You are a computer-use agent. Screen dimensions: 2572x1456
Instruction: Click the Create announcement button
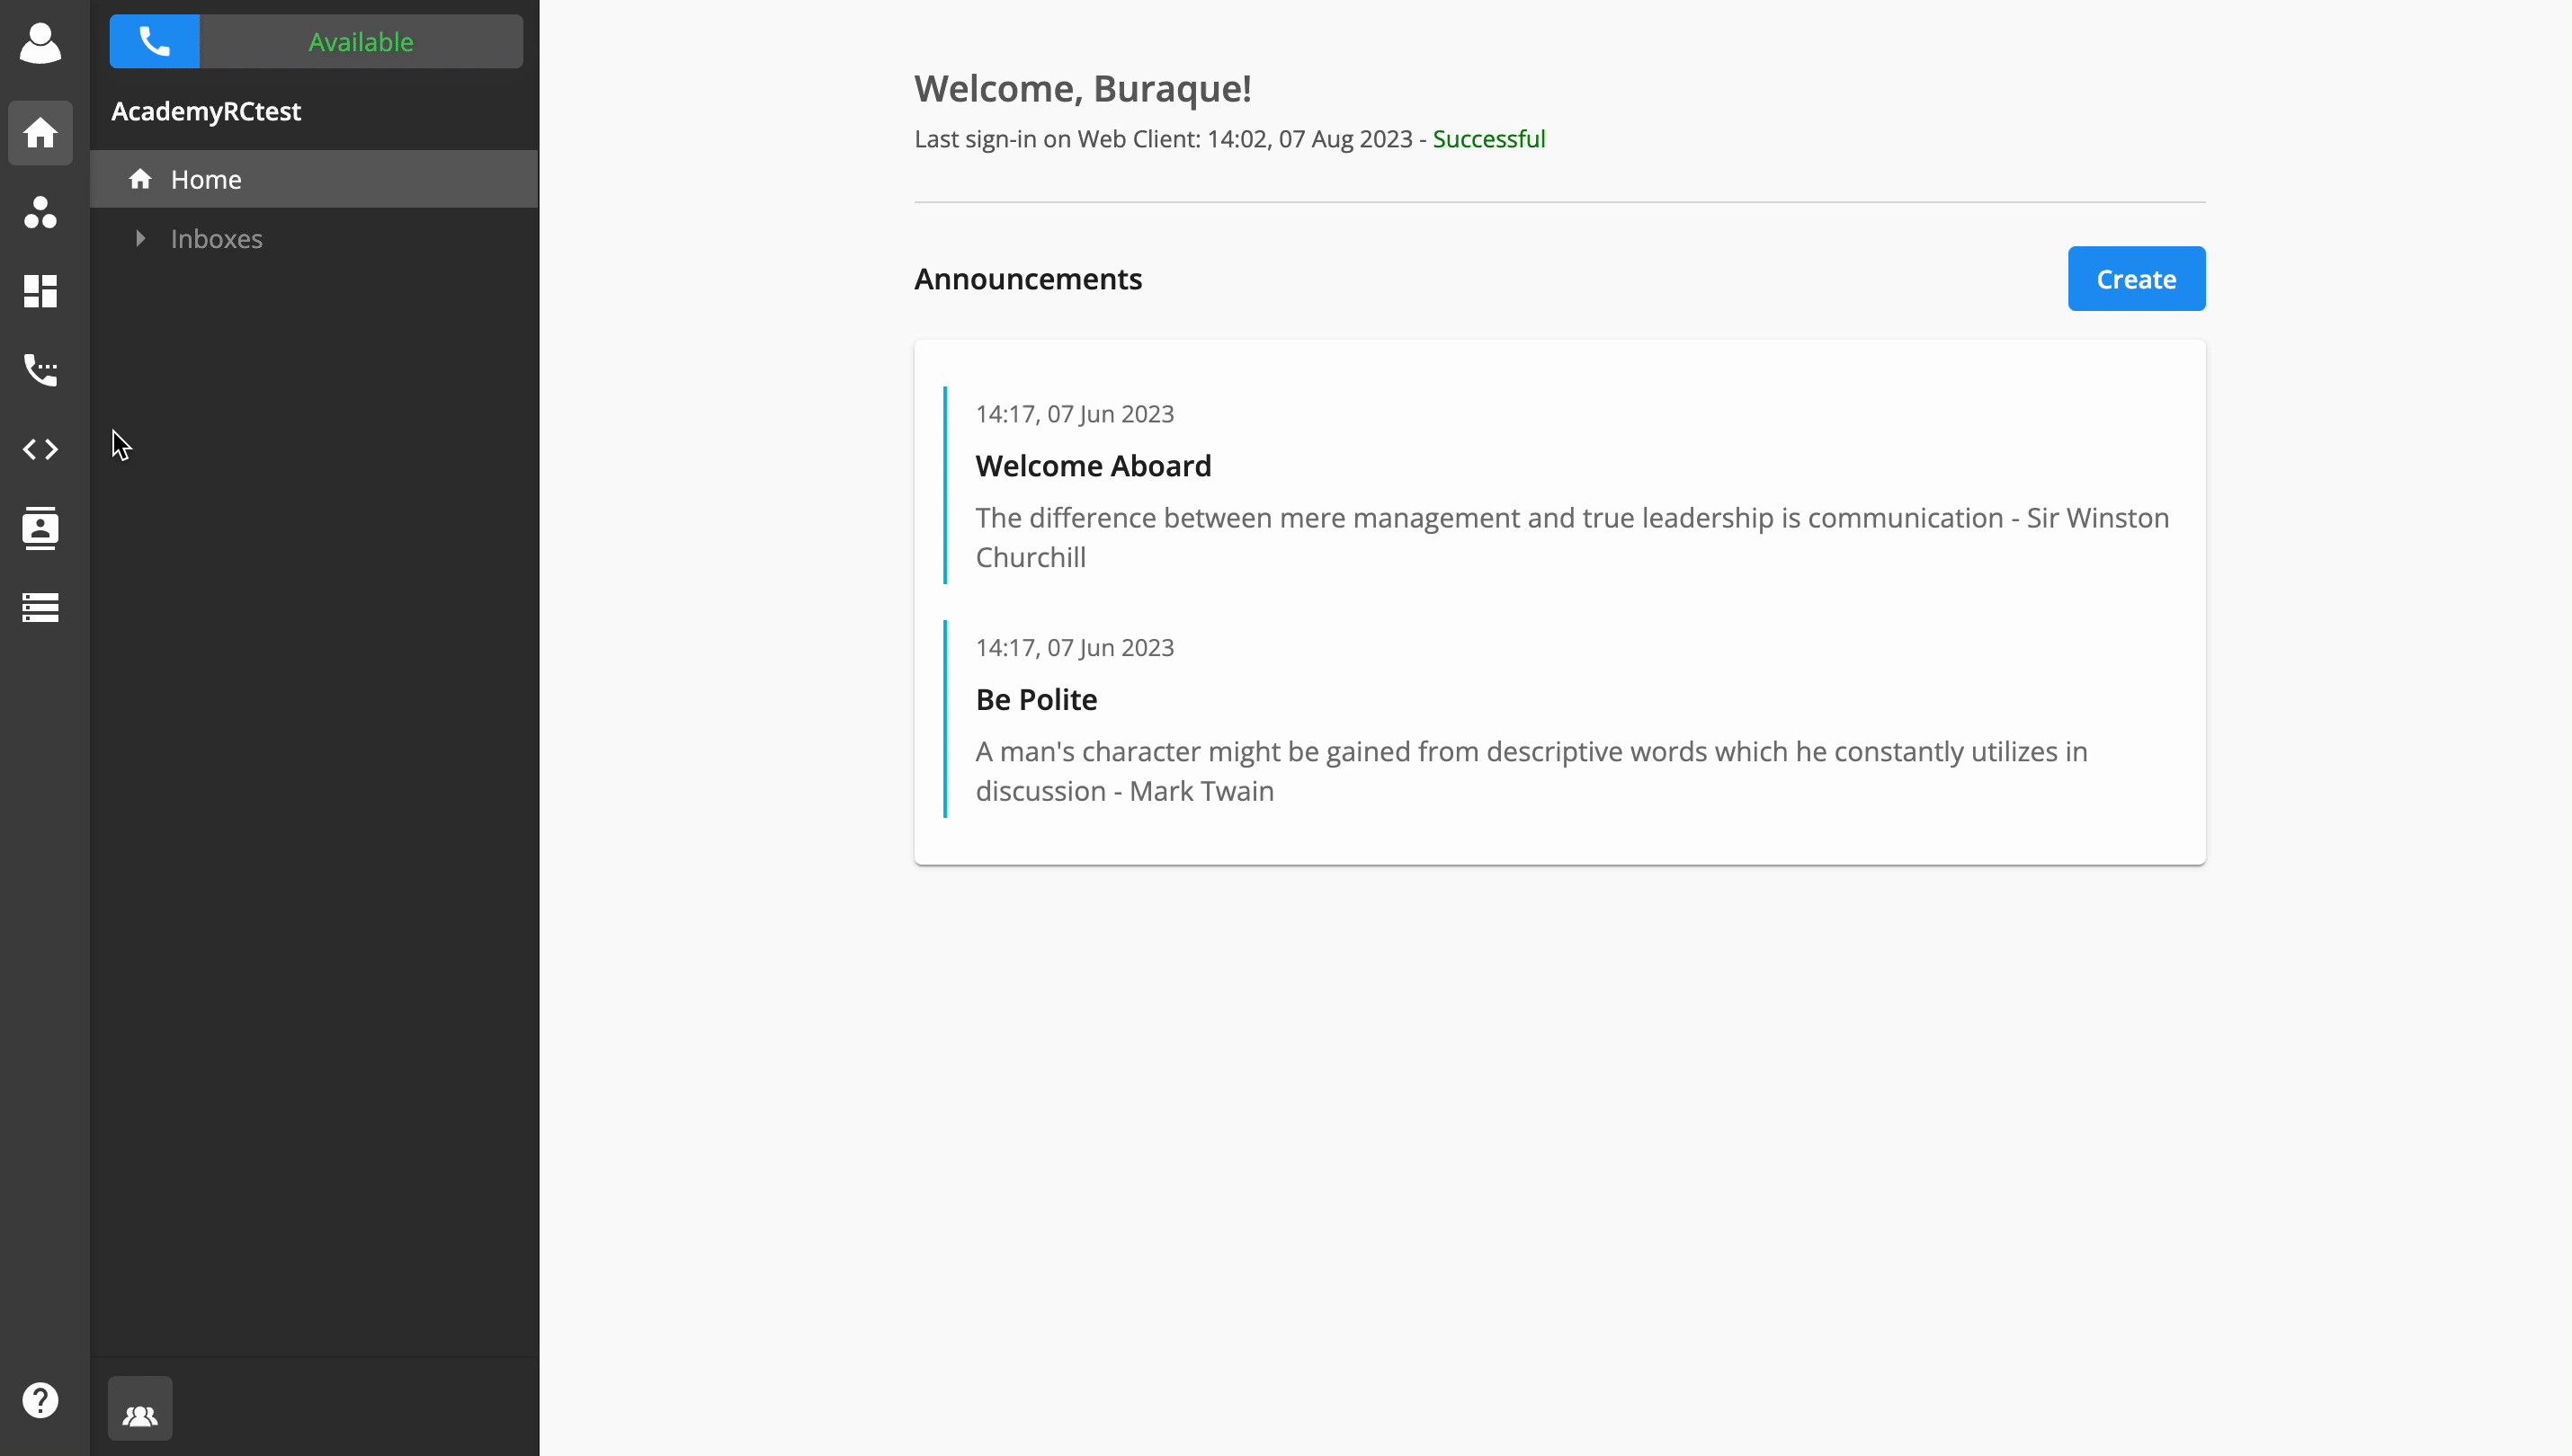pyautogui.click(x=2137, y=279)
